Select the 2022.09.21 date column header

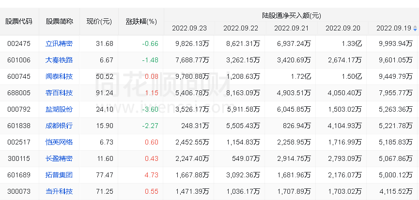[292, 28]
